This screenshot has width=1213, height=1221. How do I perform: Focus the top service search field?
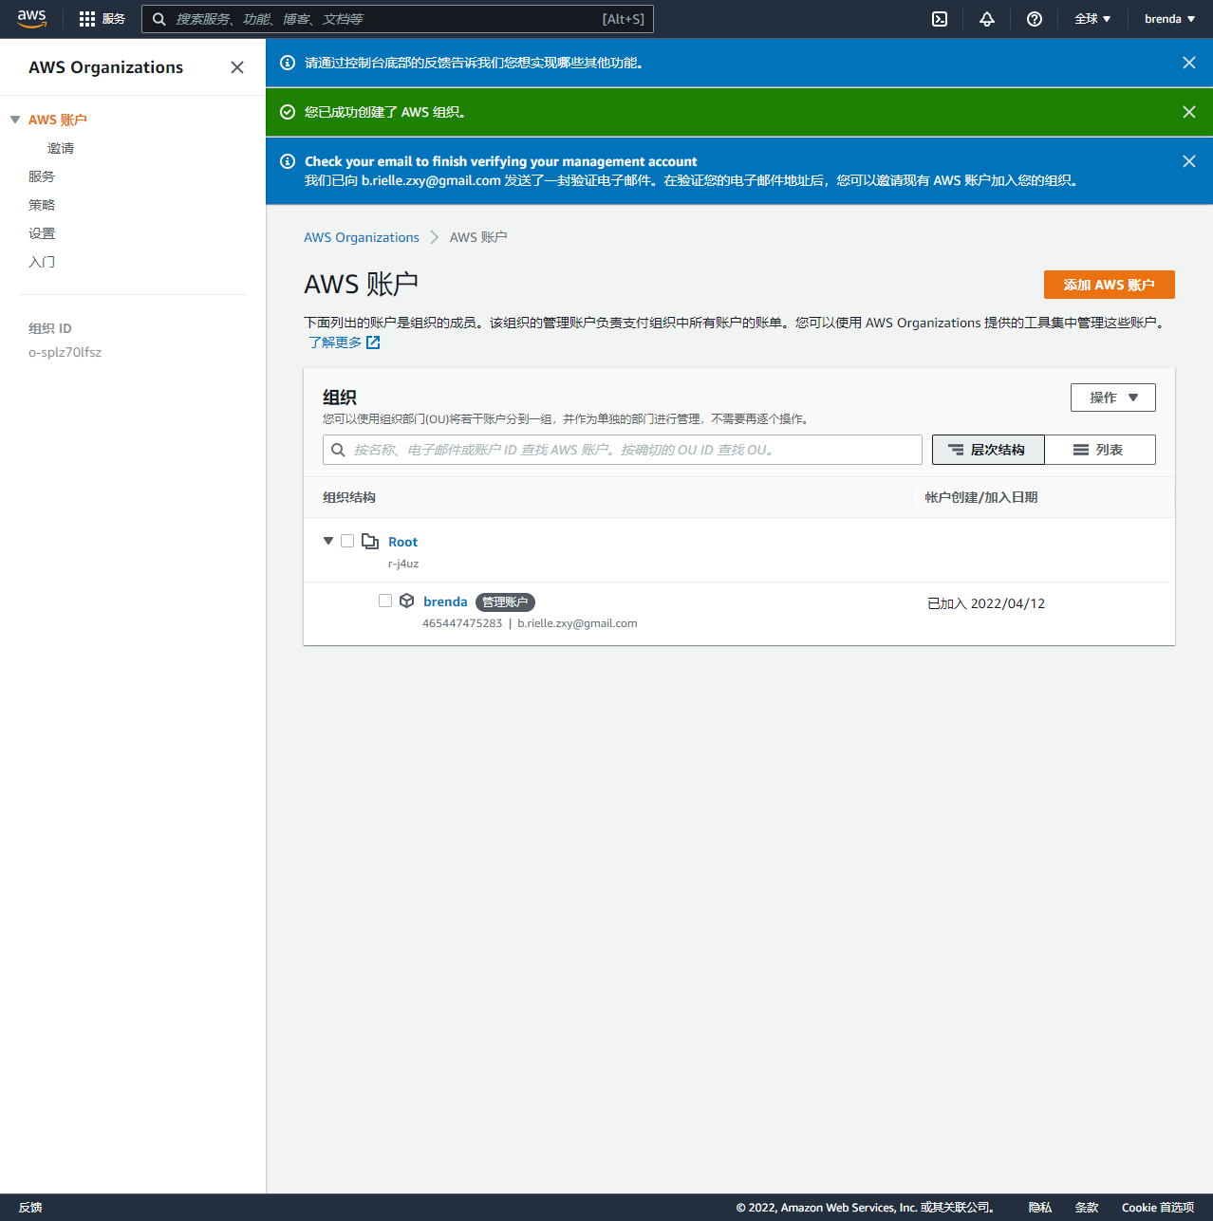point(398,19)
